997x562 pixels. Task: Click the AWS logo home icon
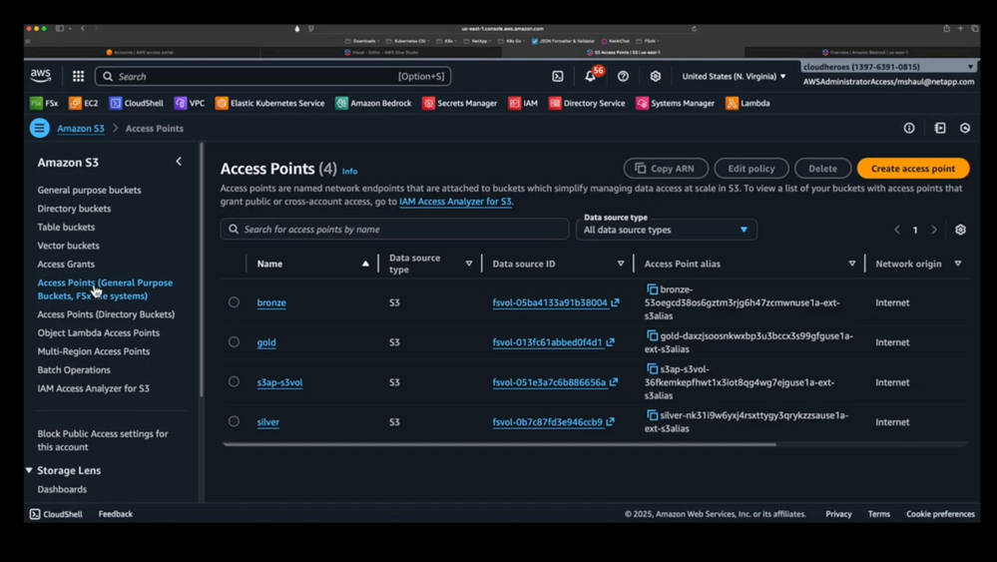[41, 76]
